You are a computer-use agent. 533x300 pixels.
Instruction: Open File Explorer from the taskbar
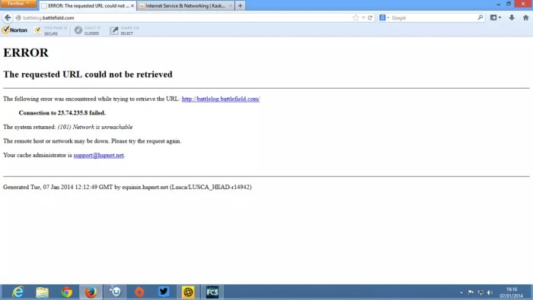(x=42, y=292)
